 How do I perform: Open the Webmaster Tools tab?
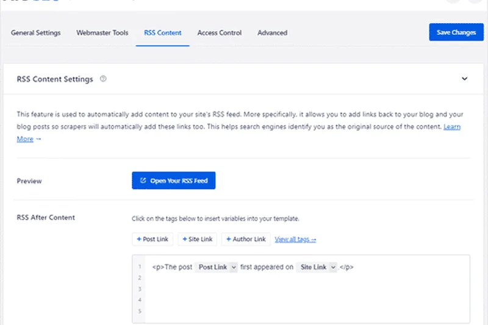point(102,33)
